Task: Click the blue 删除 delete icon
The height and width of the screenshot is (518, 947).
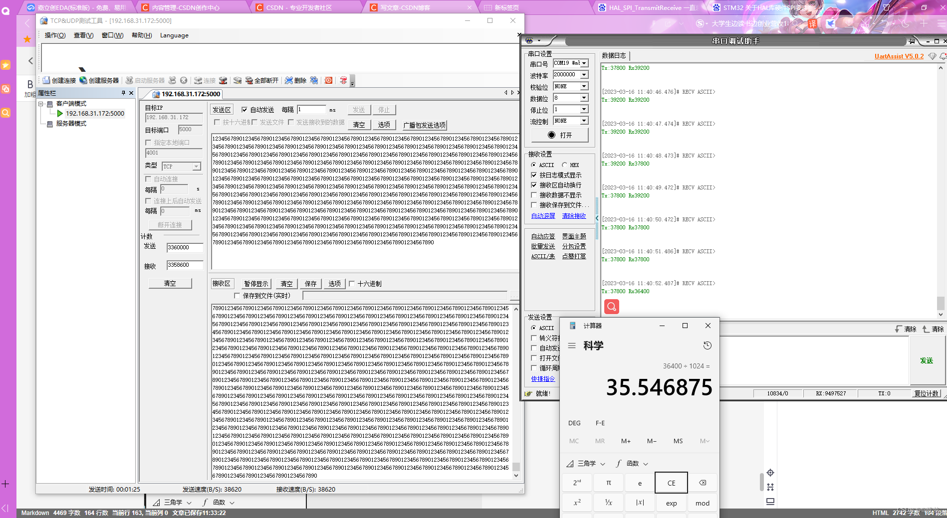Action: 289,80
